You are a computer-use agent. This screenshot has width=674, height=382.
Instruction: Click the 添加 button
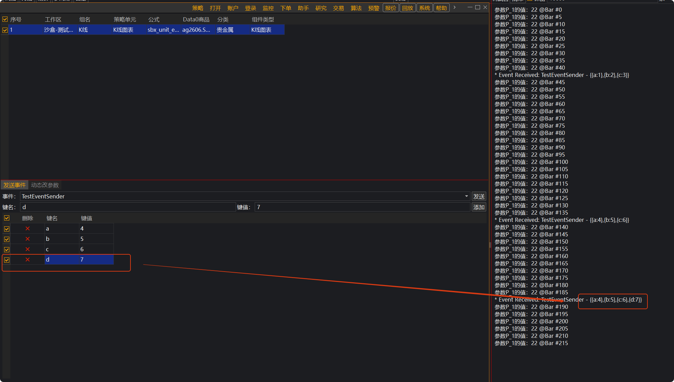(479, 207)
